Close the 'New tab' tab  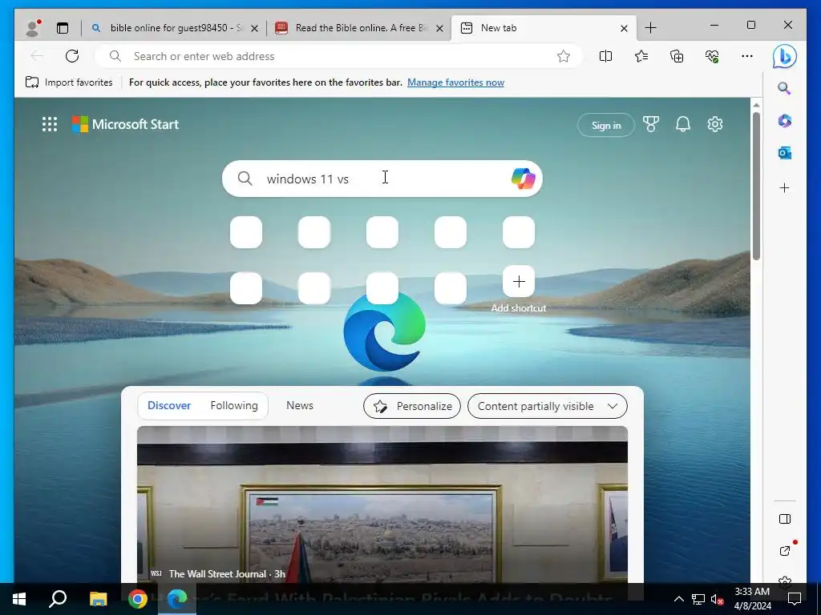coord(624,28)
